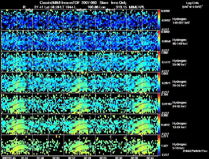The width and height of the screenshot is (209, 159).
Task: Click the '1.527' color scale value
Action: click(x=165, y=146)
